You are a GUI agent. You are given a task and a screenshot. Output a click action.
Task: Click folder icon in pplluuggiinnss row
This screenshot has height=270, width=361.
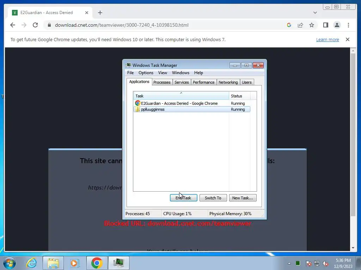coord(137,109)
